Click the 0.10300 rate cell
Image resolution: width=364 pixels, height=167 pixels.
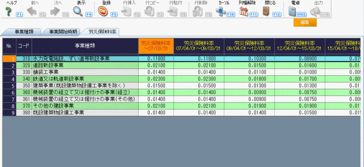point(249,59)
